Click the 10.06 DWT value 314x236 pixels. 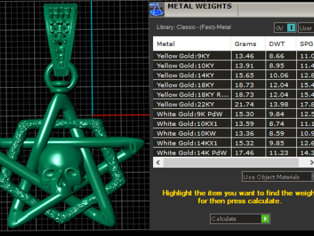point(279,75)
